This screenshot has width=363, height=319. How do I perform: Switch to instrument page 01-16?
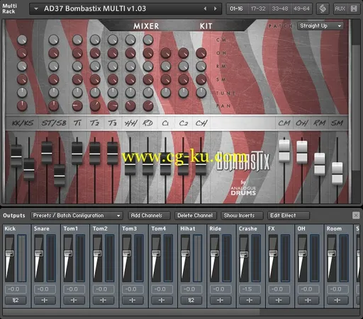tap(236, 8)
